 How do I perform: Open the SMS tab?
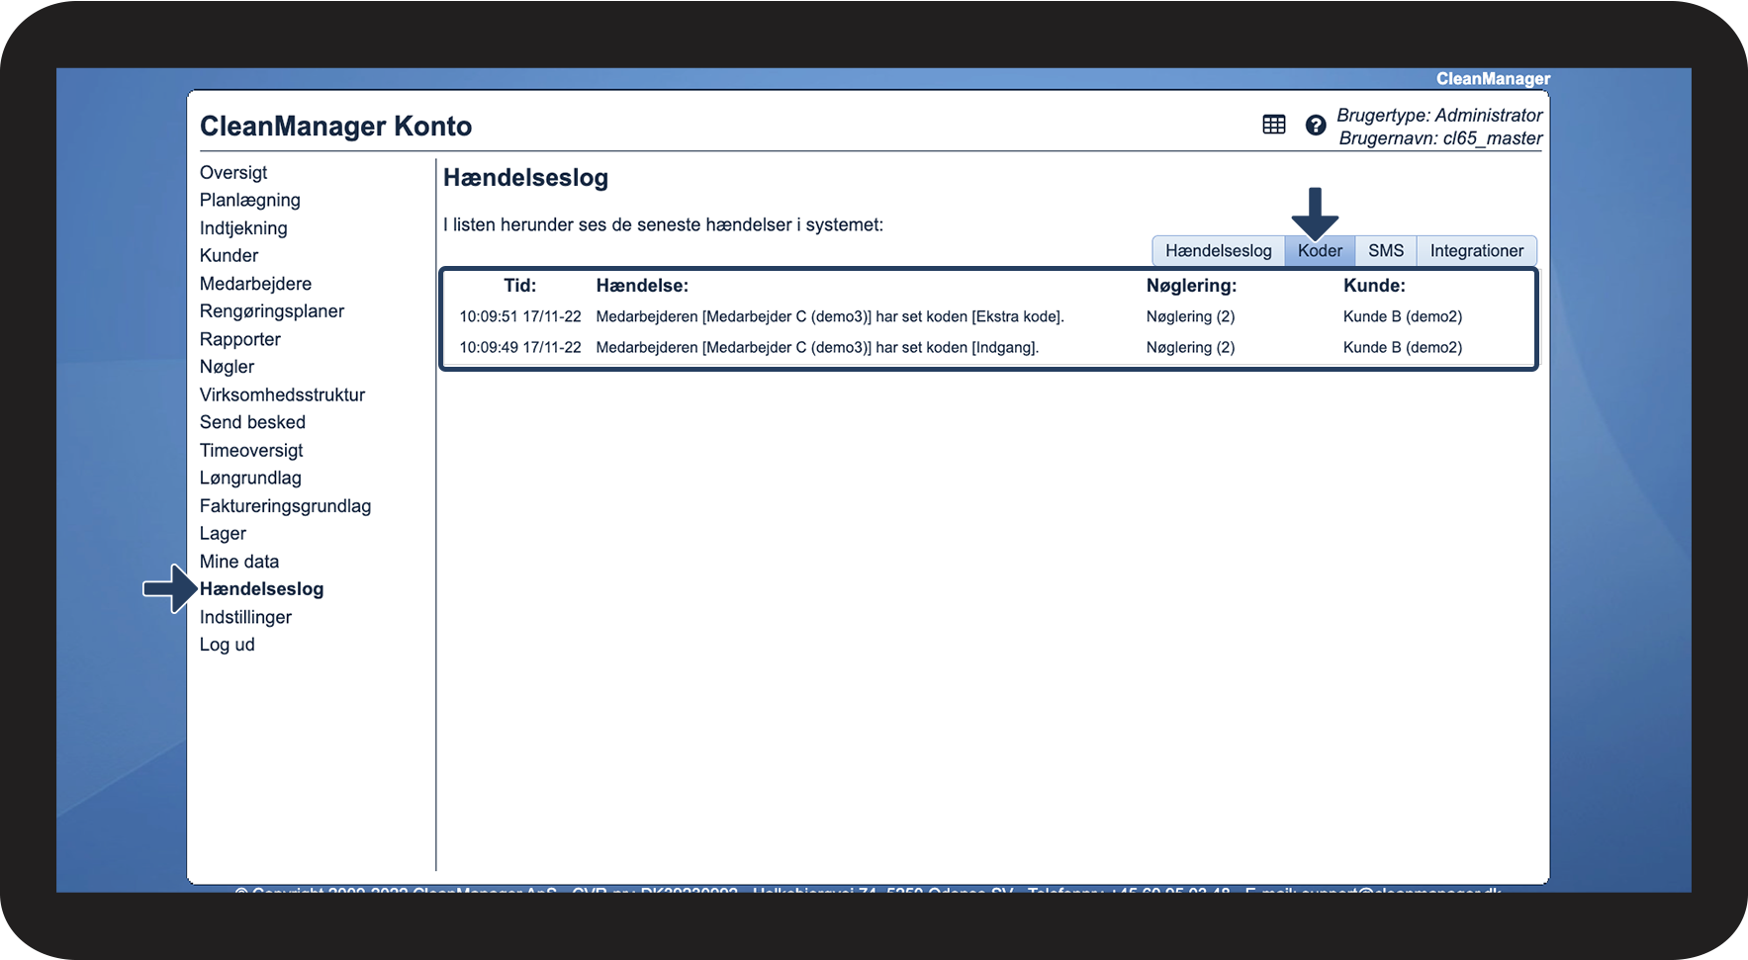pos(1385,251)
